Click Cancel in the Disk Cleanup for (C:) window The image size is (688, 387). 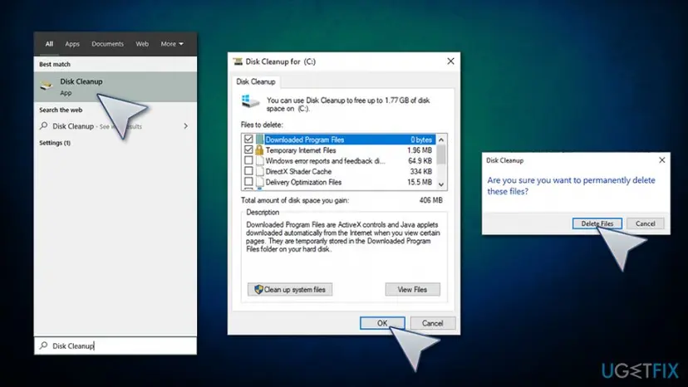click(433, 323)
